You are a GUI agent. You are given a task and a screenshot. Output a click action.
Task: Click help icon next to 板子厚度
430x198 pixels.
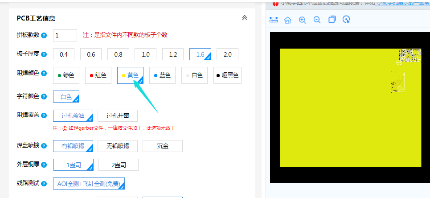tap(44, 54)
